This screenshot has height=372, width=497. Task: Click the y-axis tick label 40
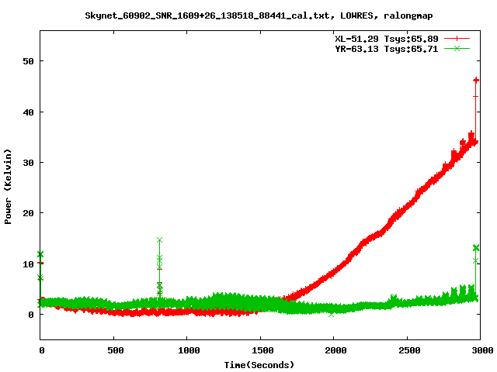28,112
